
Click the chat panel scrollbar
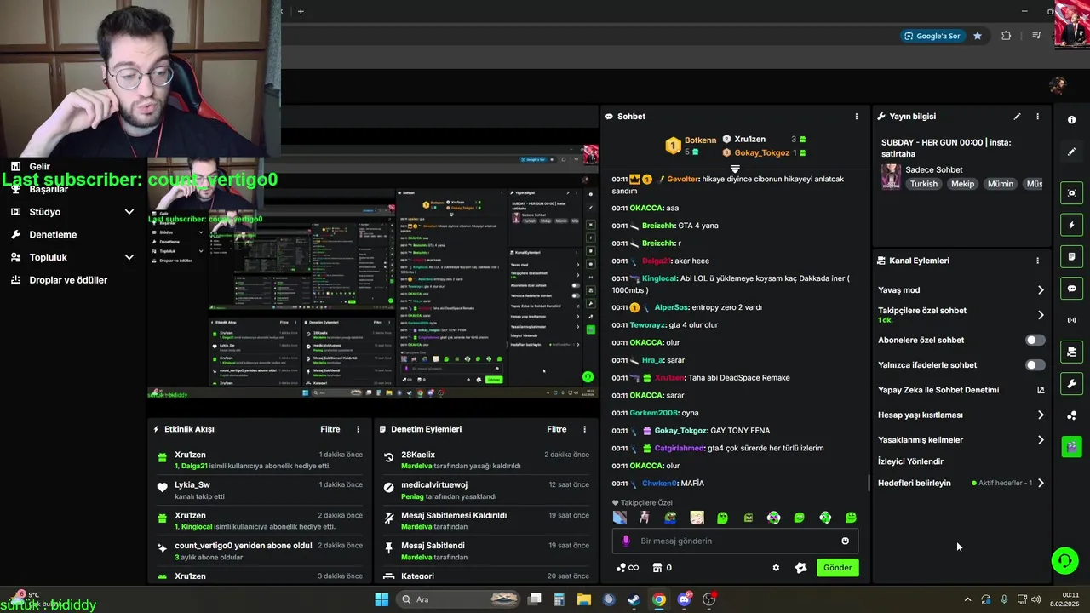869,484
